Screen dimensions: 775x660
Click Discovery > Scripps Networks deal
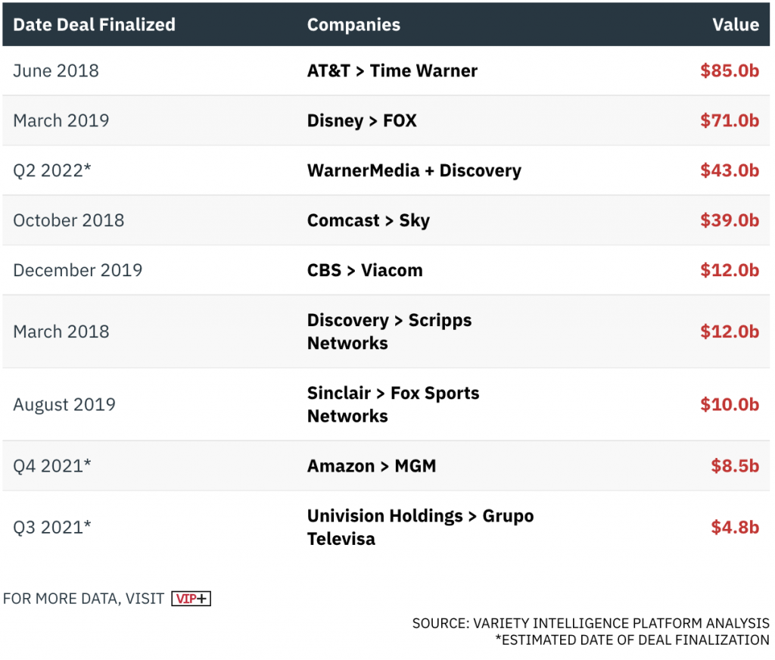pos(389,332)
